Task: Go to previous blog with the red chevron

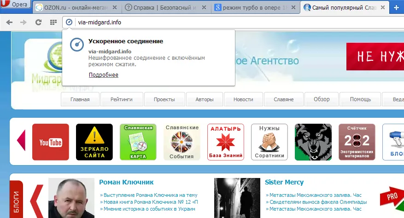Action: (36, 201)
